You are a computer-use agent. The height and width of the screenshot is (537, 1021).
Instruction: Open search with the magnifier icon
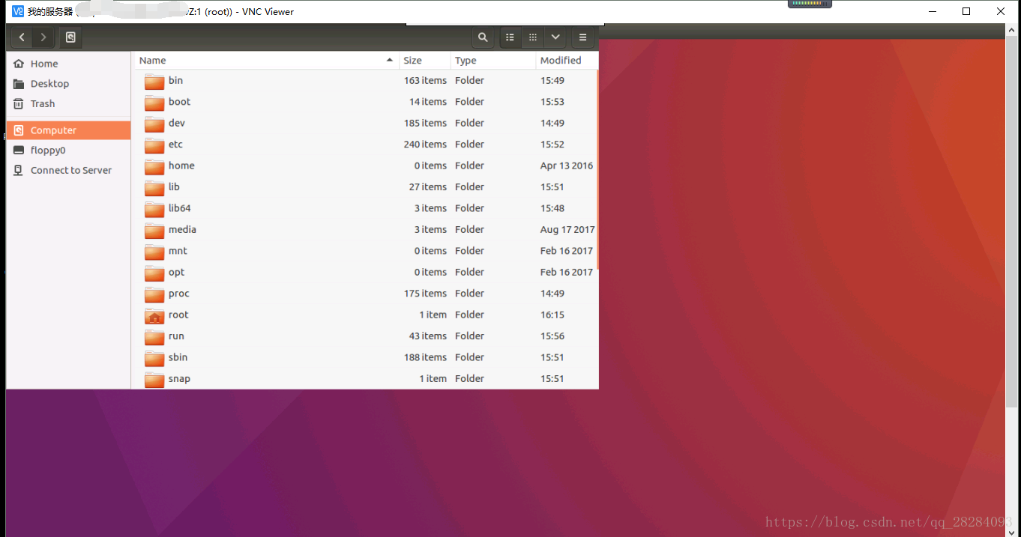483,37
